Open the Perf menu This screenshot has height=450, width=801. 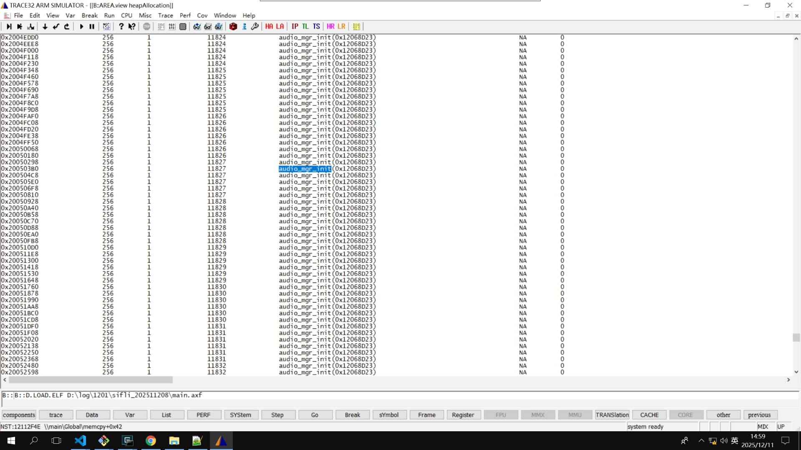(x=185, y=15)
